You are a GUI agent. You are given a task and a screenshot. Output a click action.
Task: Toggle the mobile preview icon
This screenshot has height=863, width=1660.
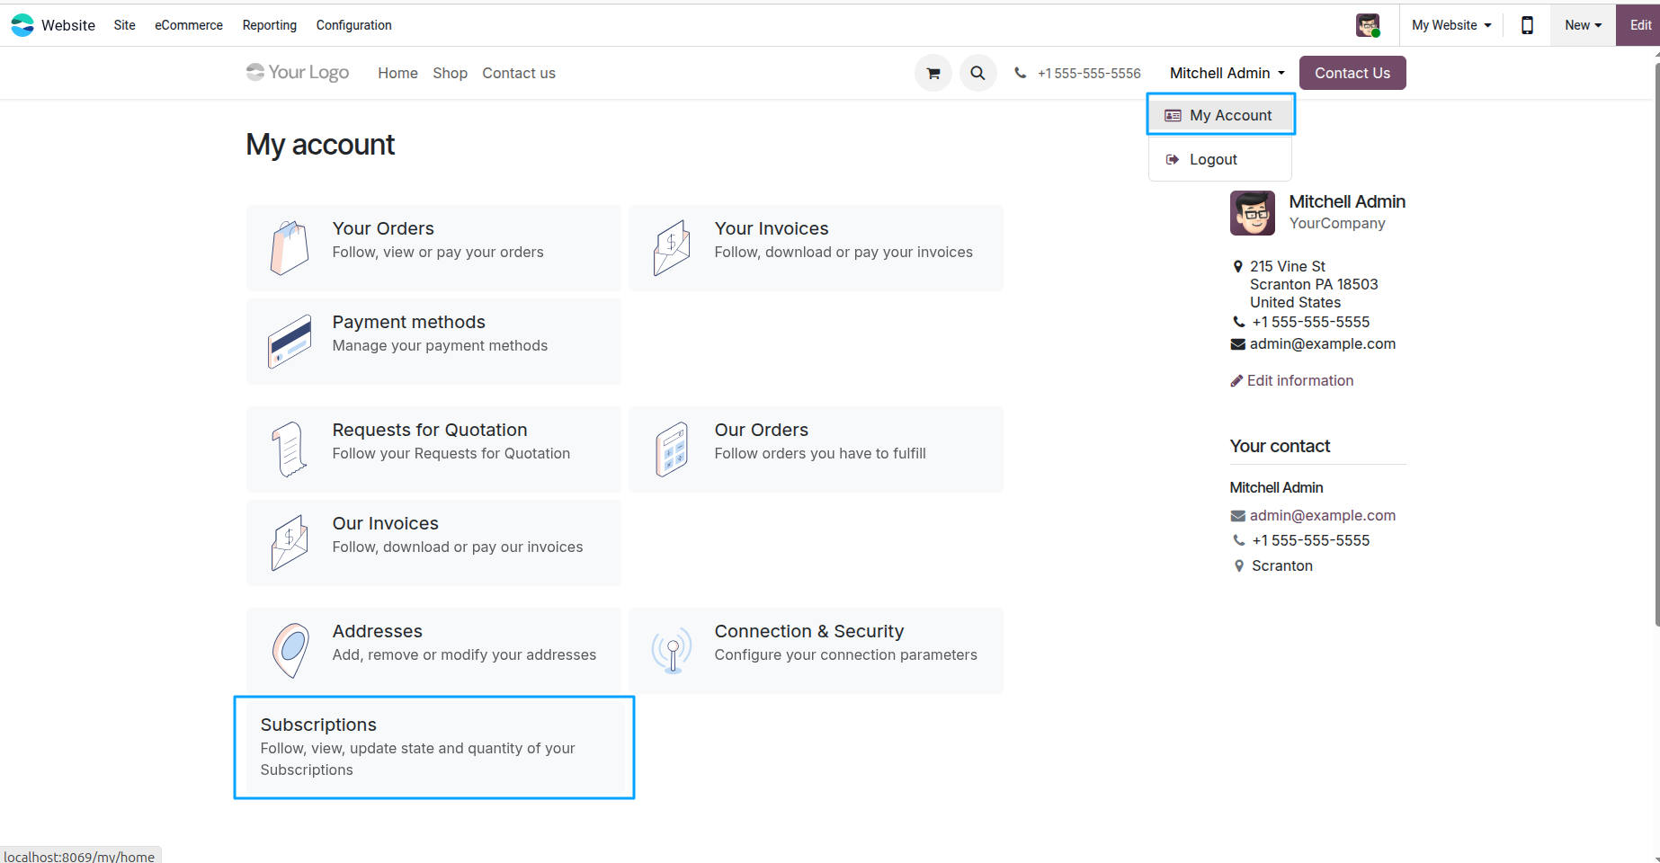click(1527, 25)
